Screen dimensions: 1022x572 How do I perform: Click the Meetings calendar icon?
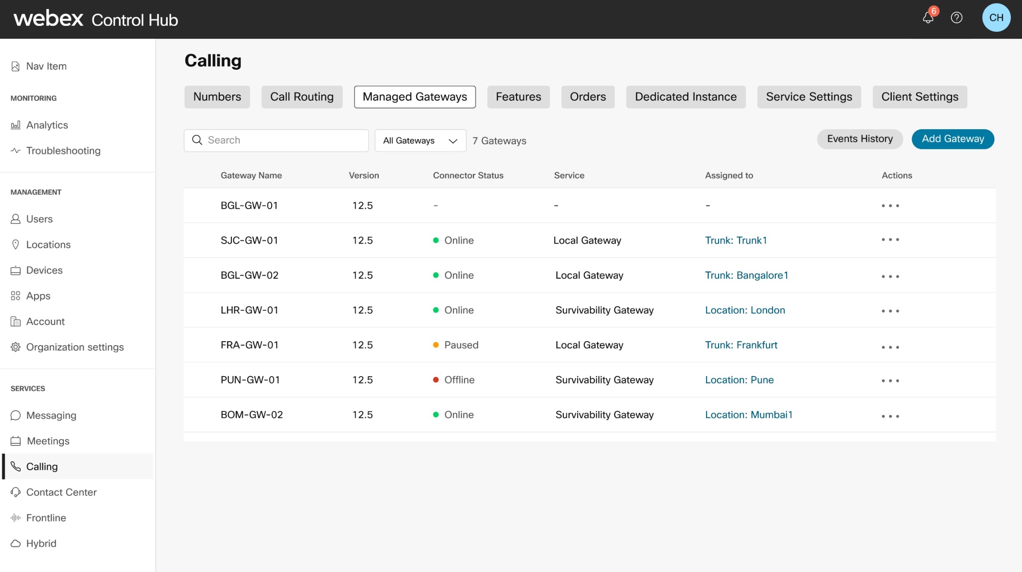click(16, 441)
